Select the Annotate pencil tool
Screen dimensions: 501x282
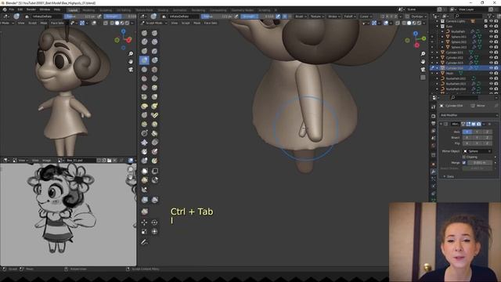coord(144,242)
